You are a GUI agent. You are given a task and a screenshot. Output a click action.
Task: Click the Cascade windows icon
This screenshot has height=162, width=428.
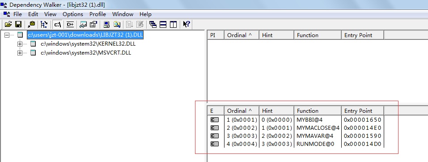coord(153,24)
